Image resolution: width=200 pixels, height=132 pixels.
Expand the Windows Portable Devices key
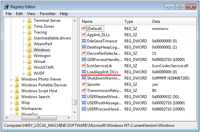pyautogui.click(x=11, y=85)
